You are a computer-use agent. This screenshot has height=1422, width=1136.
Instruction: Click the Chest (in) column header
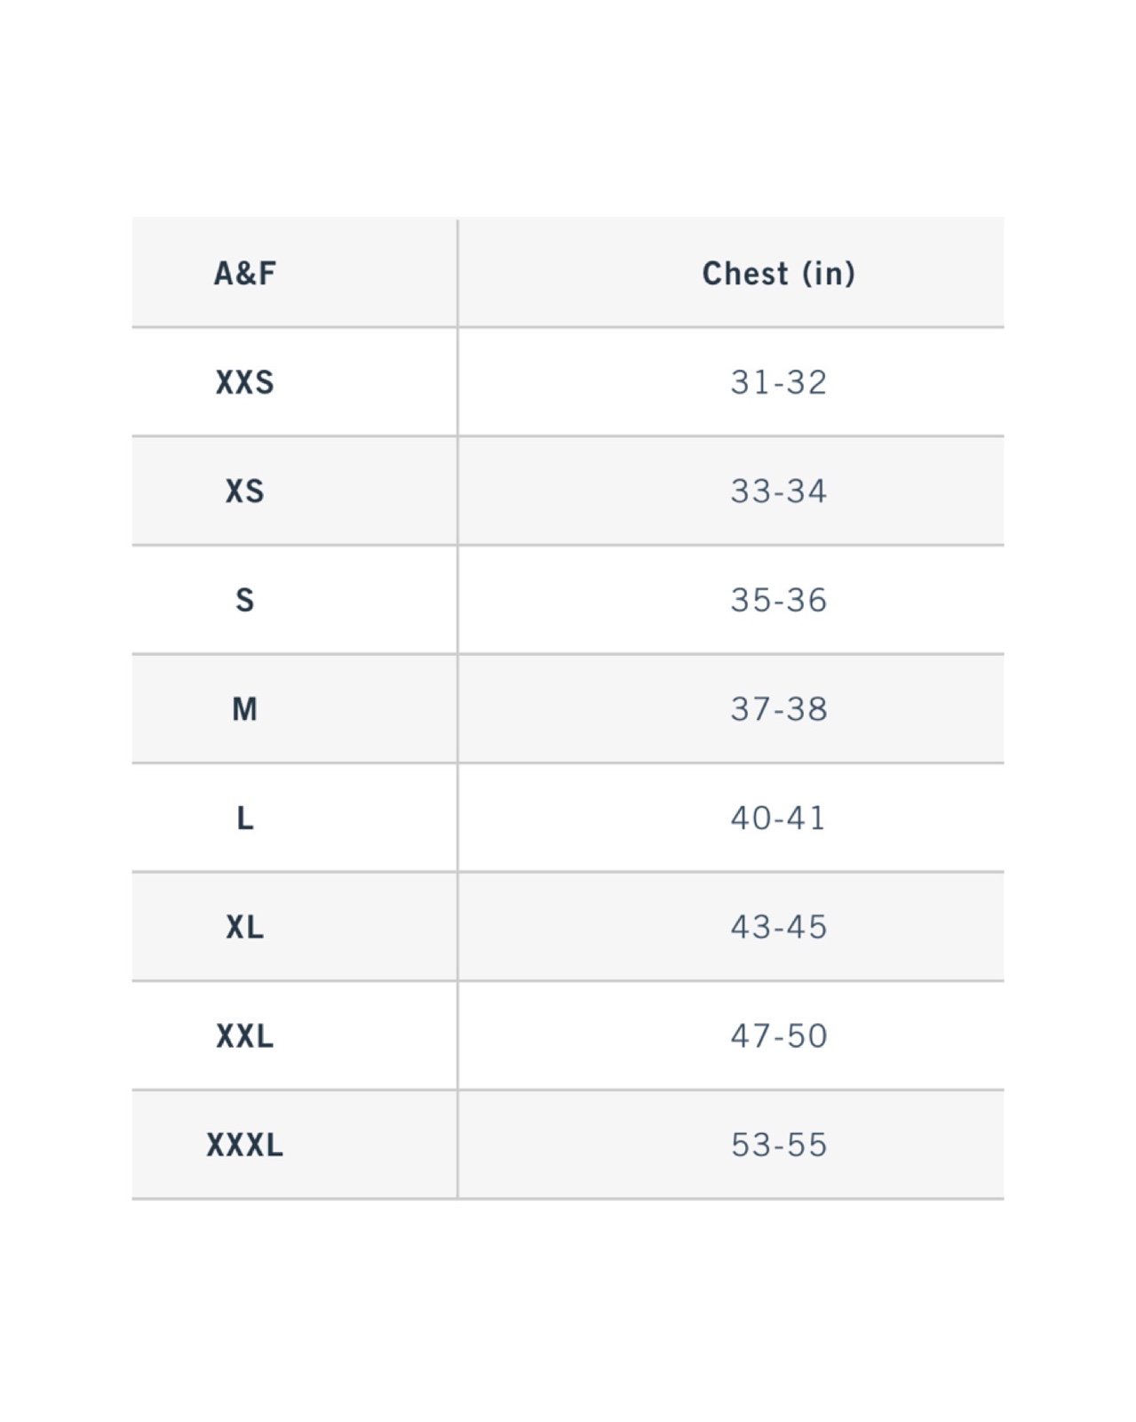(x=779, y=273)
